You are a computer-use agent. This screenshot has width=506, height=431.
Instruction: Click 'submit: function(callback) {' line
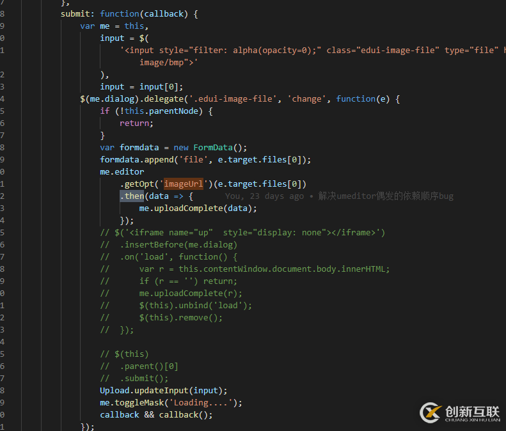pyautogui.click(x=129, y=14)
